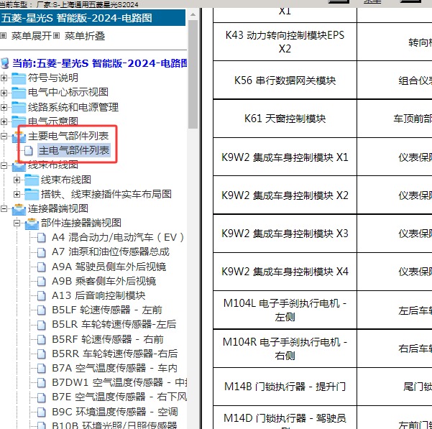This screenshot has height=429, width=432.
Task: Click table cell K61 天窗控制模块
Action: (x=285, y=119)
